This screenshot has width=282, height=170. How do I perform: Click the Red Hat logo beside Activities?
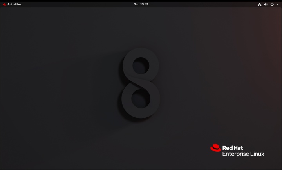point(4,4)
